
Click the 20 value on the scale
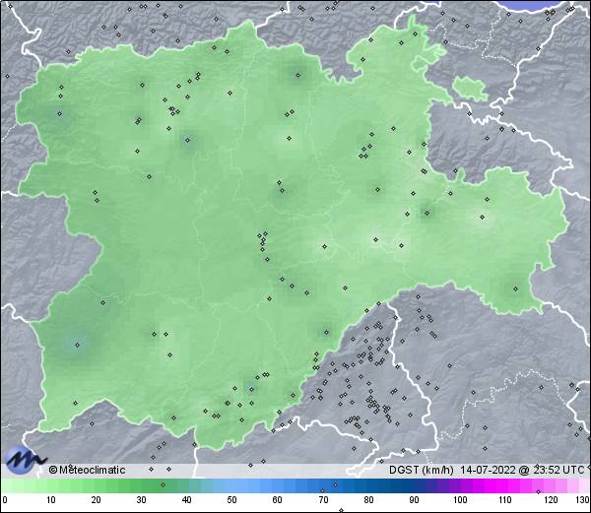click(97, 500)
